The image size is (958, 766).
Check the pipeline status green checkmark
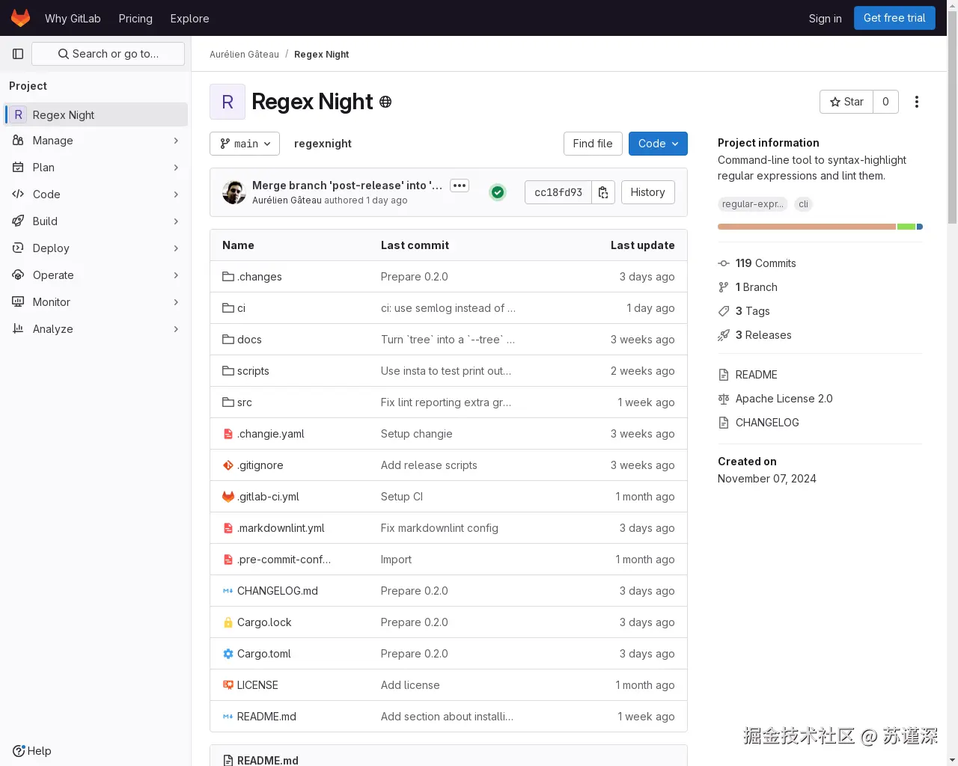tap(498, 192)
